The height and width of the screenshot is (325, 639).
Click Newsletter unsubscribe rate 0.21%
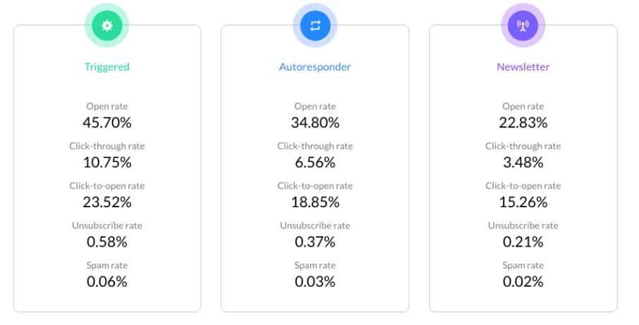pos(523,242)
